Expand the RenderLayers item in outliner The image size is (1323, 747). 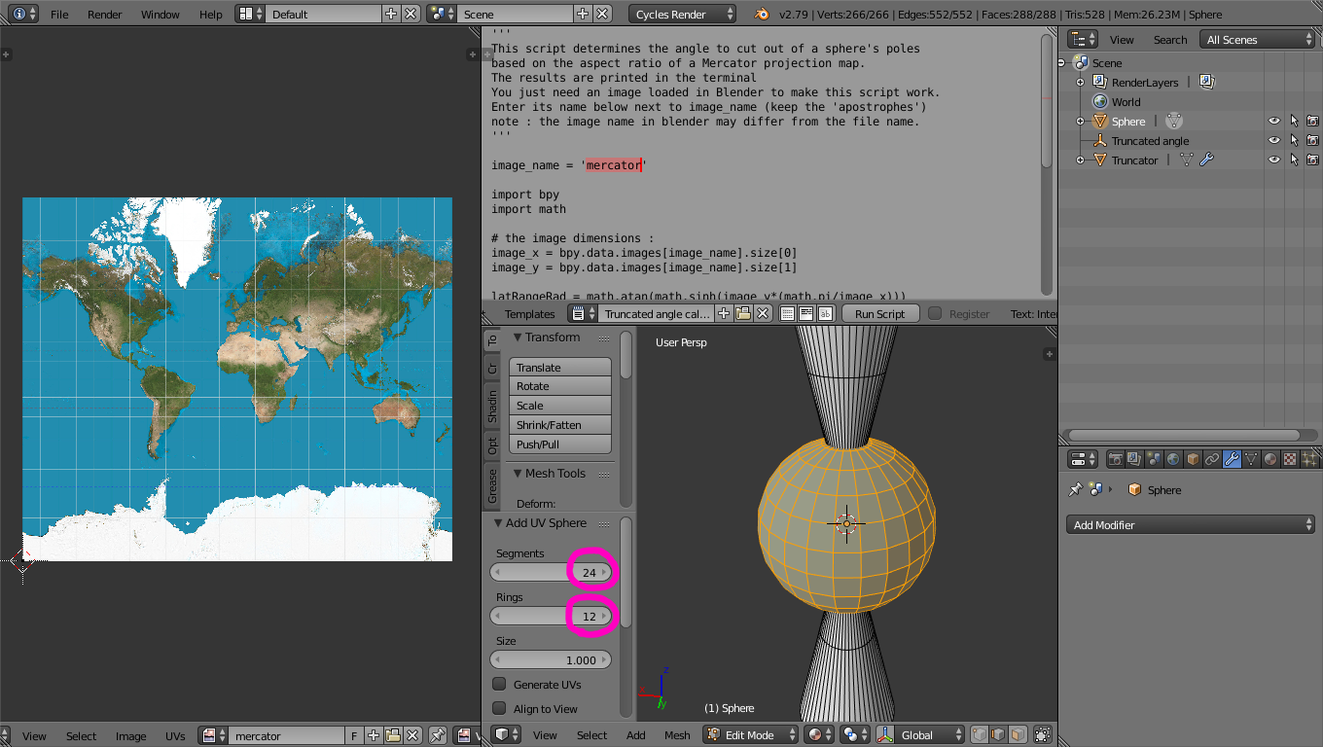pyautogui.click(x=1080, y=83)
